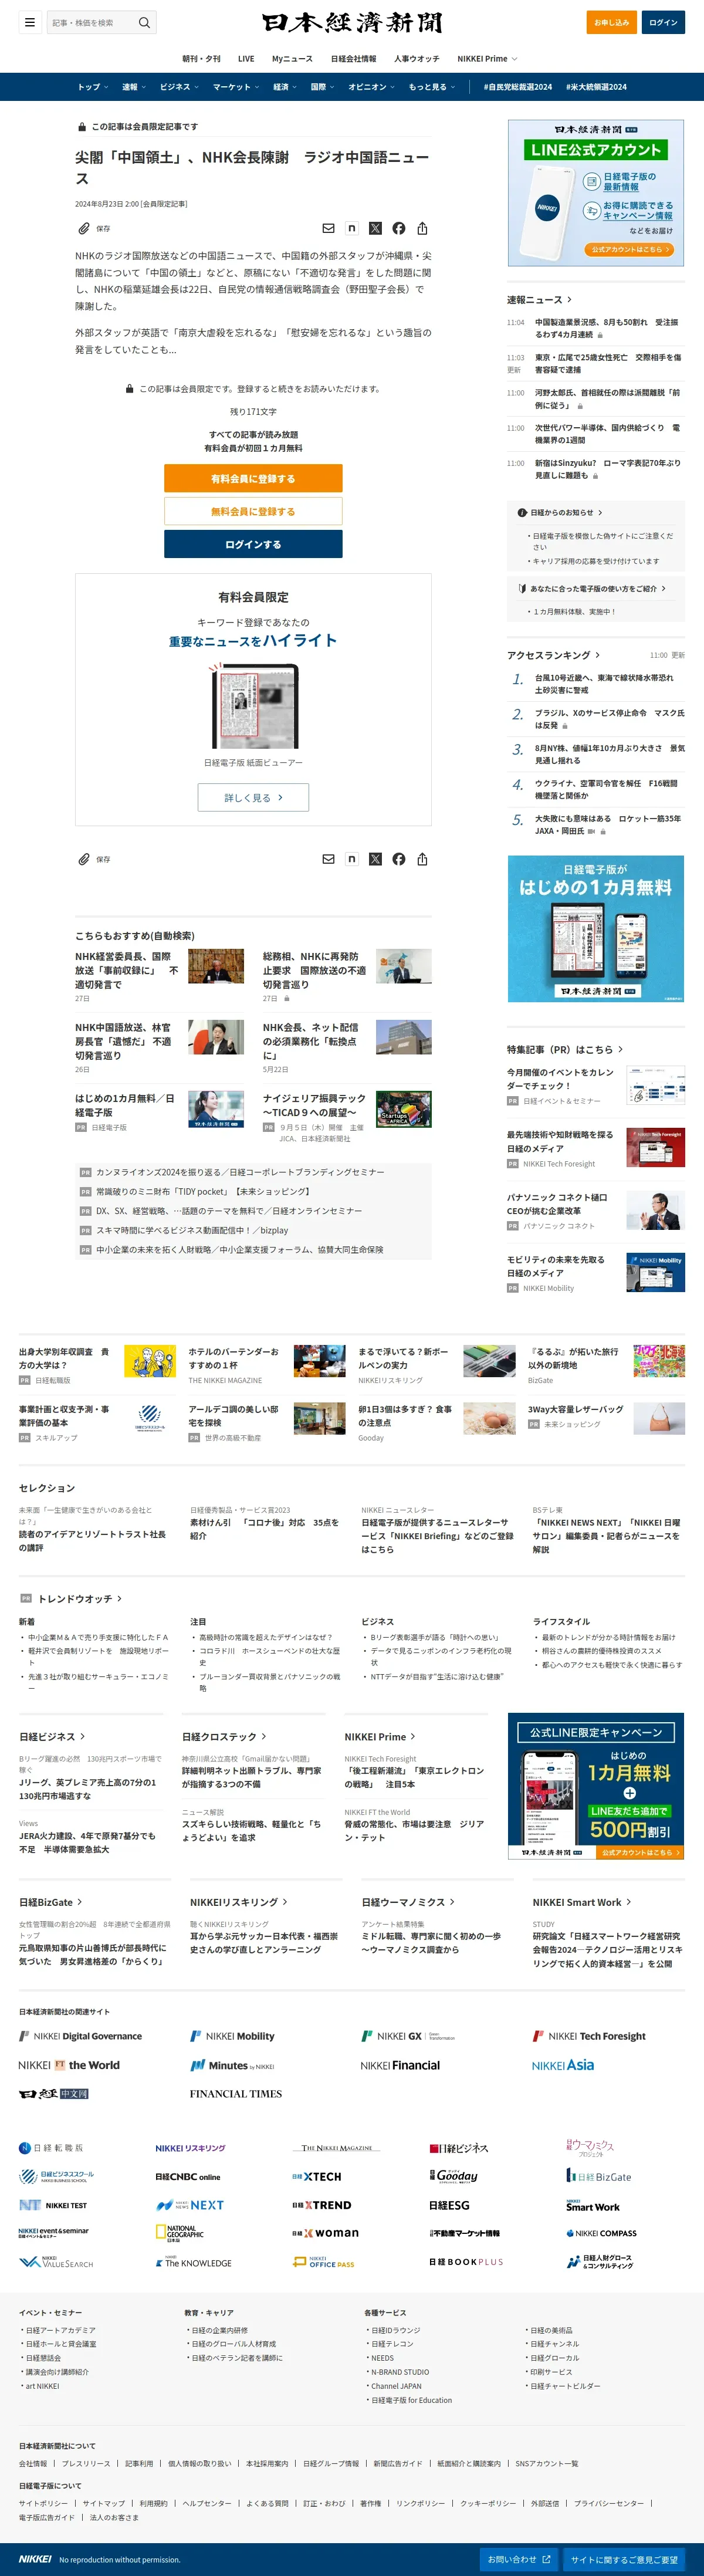Open NIKKEI the World logo
704x2576 pixels.
[69, 2065]
